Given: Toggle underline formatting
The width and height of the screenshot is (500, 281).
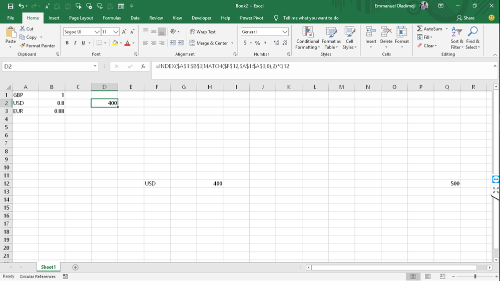Looking at the screenshot, I should pos(83,42).
